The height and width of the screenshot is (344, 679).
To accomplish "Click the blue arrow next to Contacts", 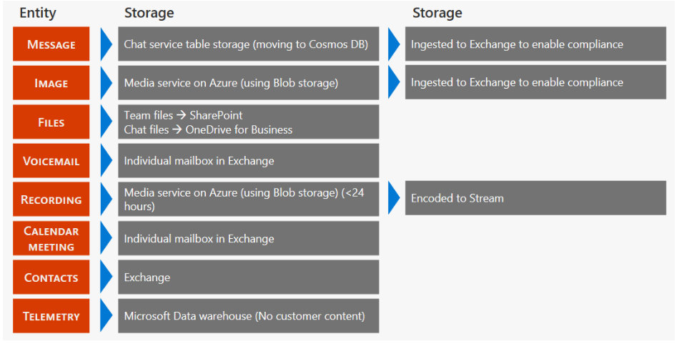I will (x=106, y=277).
